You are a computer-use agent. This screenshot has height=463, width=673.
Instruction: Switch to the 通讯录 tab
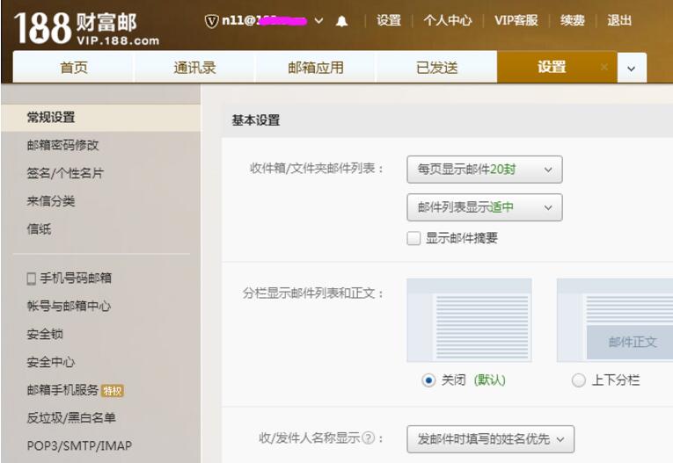point(194,68)
